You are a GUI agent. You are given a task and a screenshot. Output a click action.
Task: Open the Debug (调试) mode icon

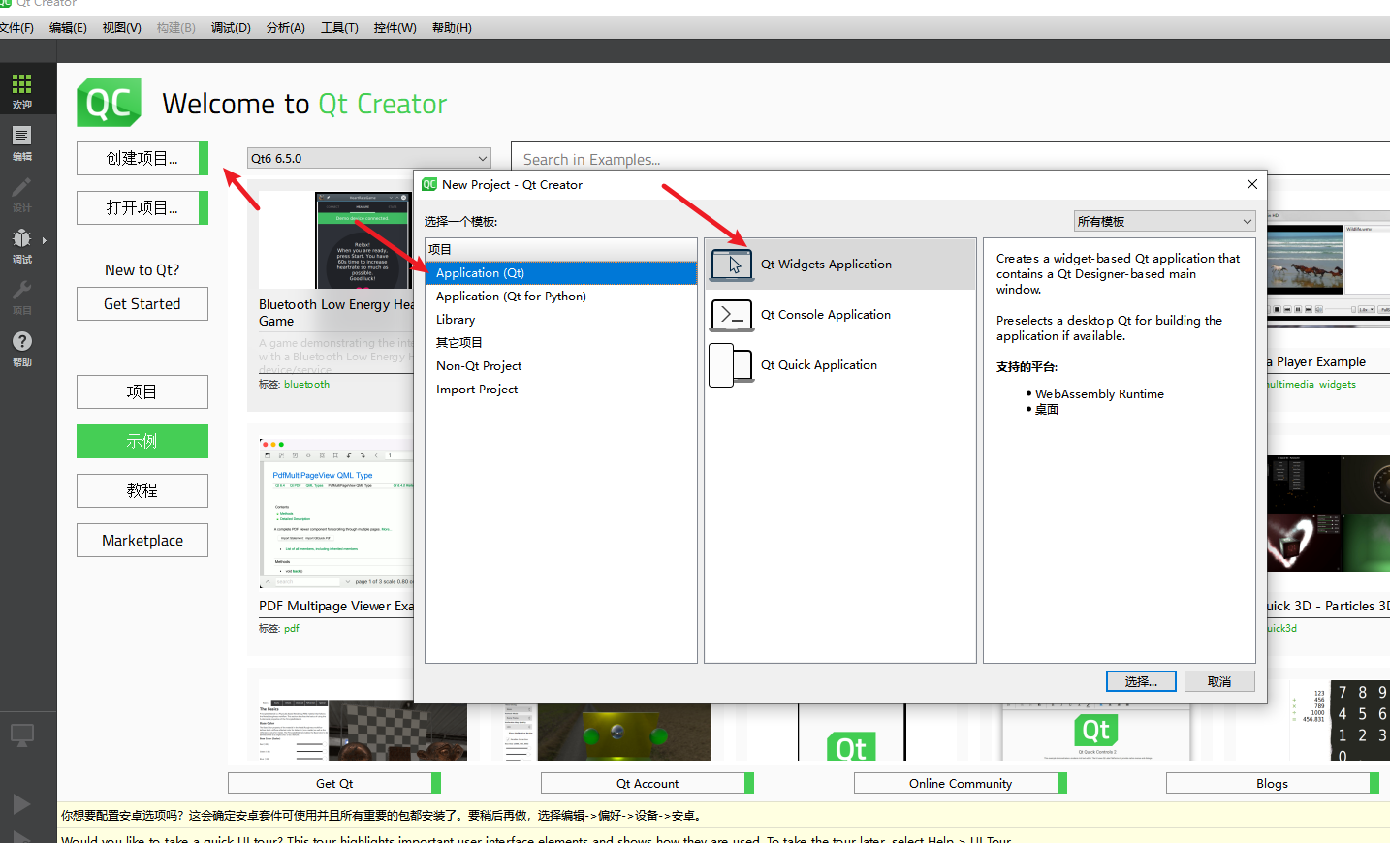point(21,245)
